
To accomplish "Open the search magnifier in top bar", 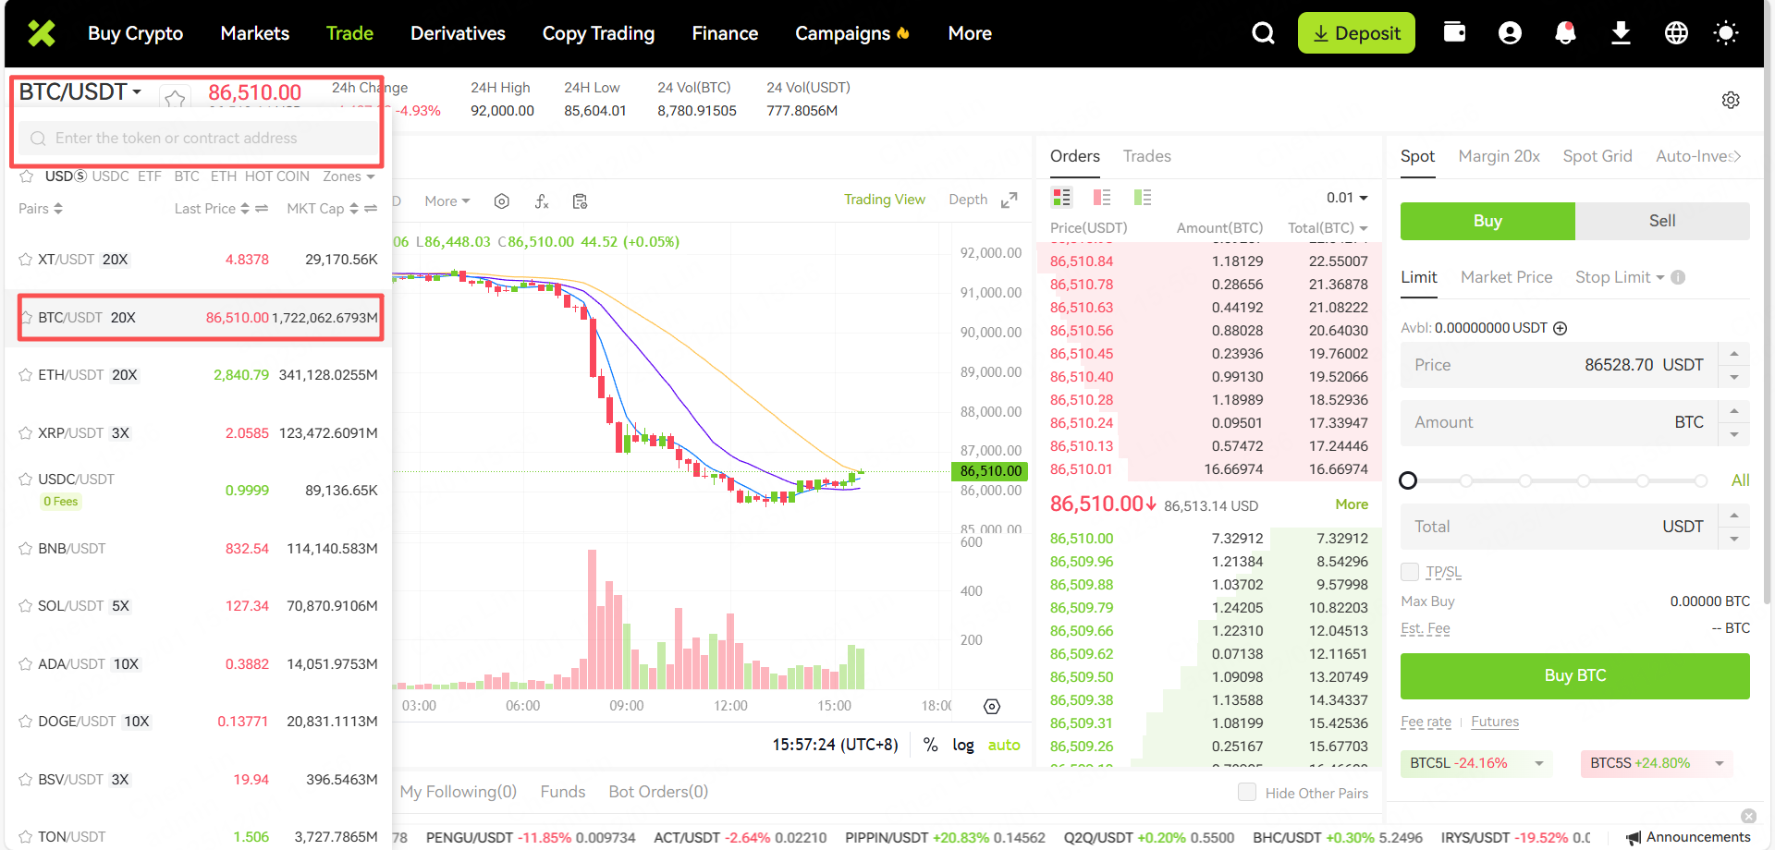I will [x=1263, y=33].
